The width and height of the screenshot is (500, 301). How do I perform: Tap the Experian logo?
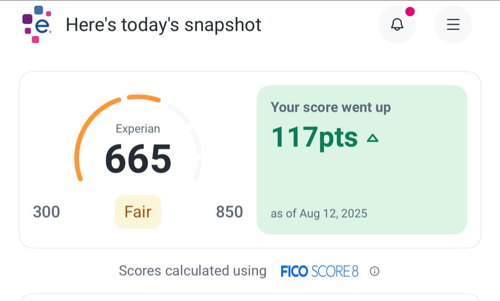point(37,24)
